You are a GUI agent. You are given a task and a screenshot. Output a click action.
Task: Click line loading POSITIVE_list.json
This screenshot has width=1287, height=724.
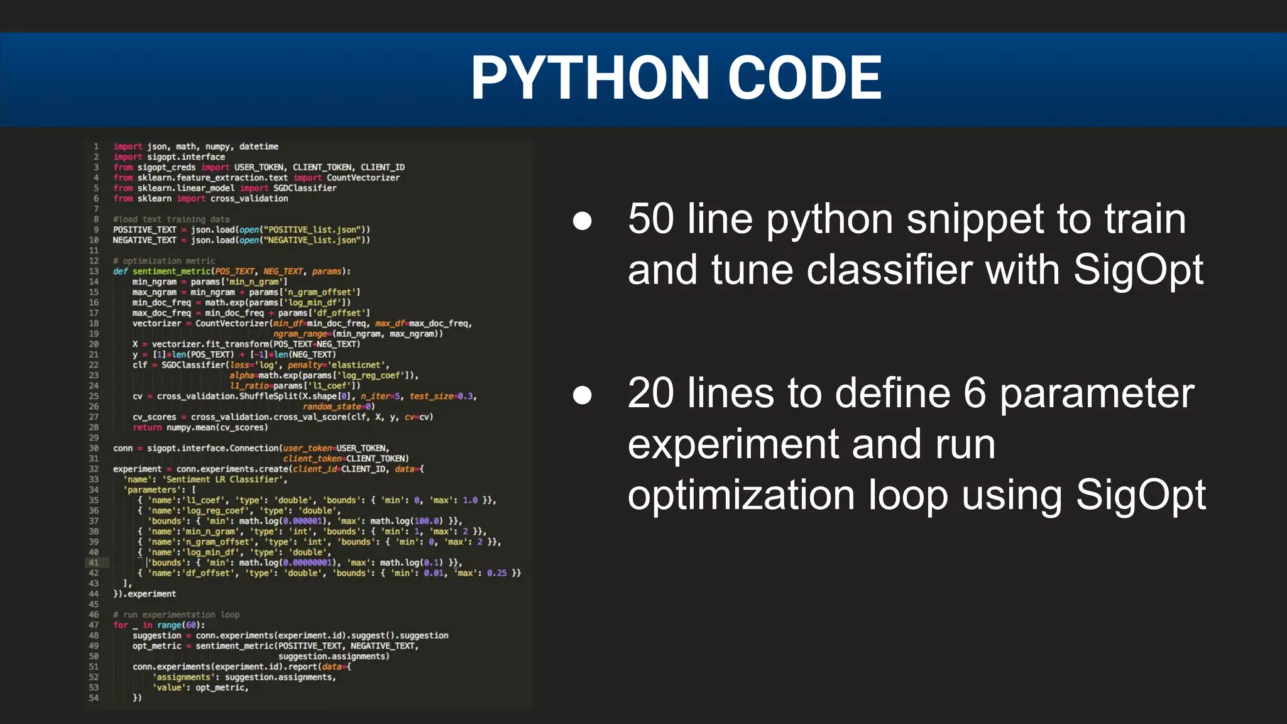click(x=242, y=230)
